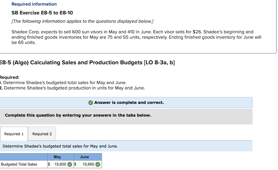The height and width of the screenshot is (170, 278).
Task: Select the Required 1 tab
Action: point(14,134)
